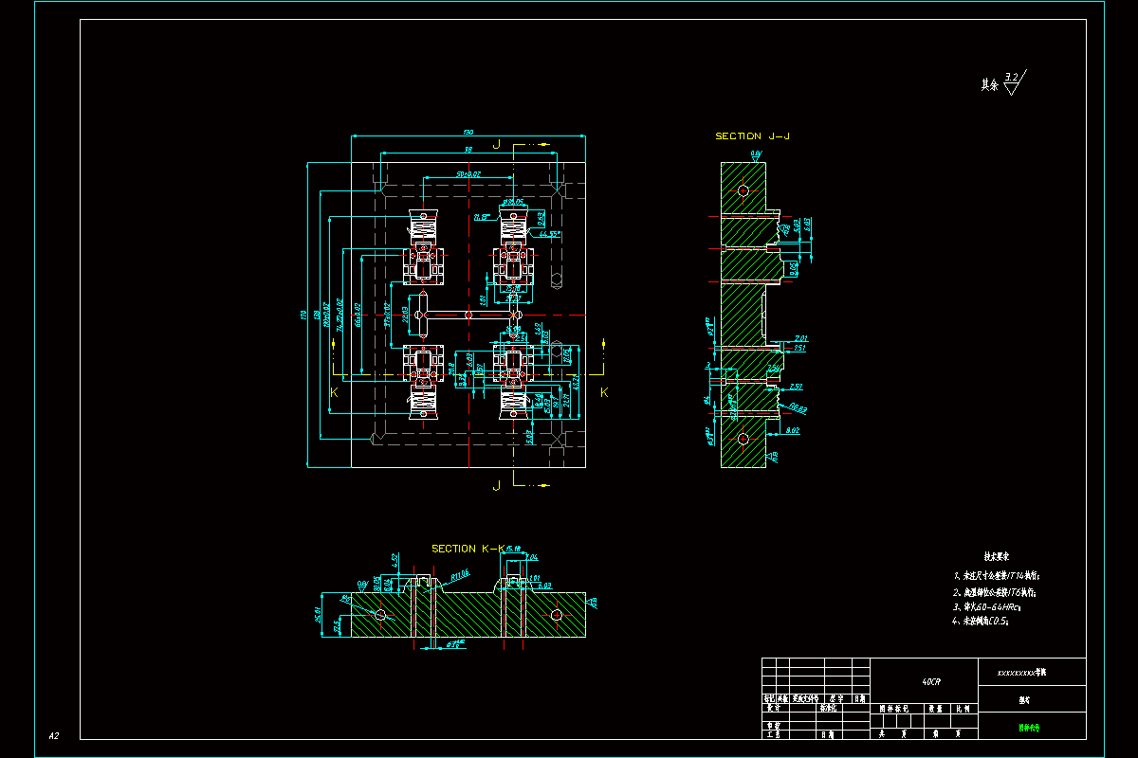
Task: Select technical note 2 about IT6 tolerance
Action: click(x=994, y=591)
